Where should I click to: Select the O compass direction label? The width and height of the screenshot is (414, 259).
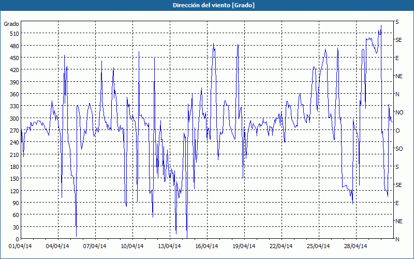tap(397, 131)
